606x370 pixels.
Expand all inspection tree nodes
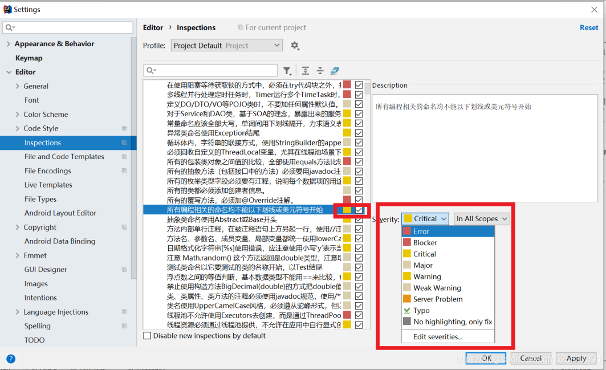pyautogui.click(x=305, y=70)
